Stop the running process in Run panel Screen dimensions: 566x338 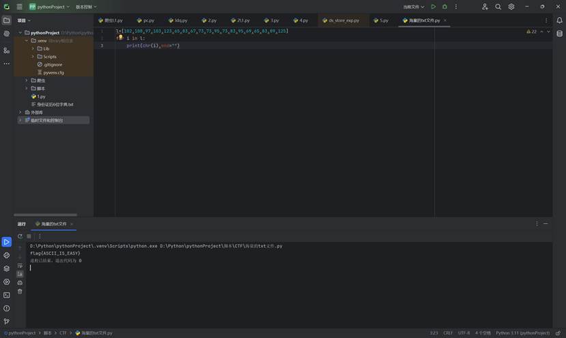[x=29, y=236]
